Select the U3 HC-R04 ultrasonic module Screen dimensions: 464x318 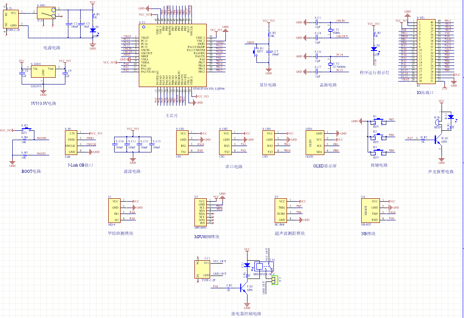(x=281, y=211)
